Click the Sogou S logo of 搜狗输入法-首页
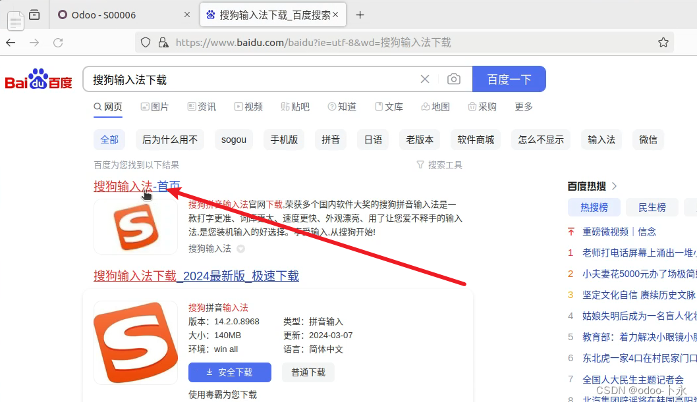The image size is (697, 402). tap(136, 227)
